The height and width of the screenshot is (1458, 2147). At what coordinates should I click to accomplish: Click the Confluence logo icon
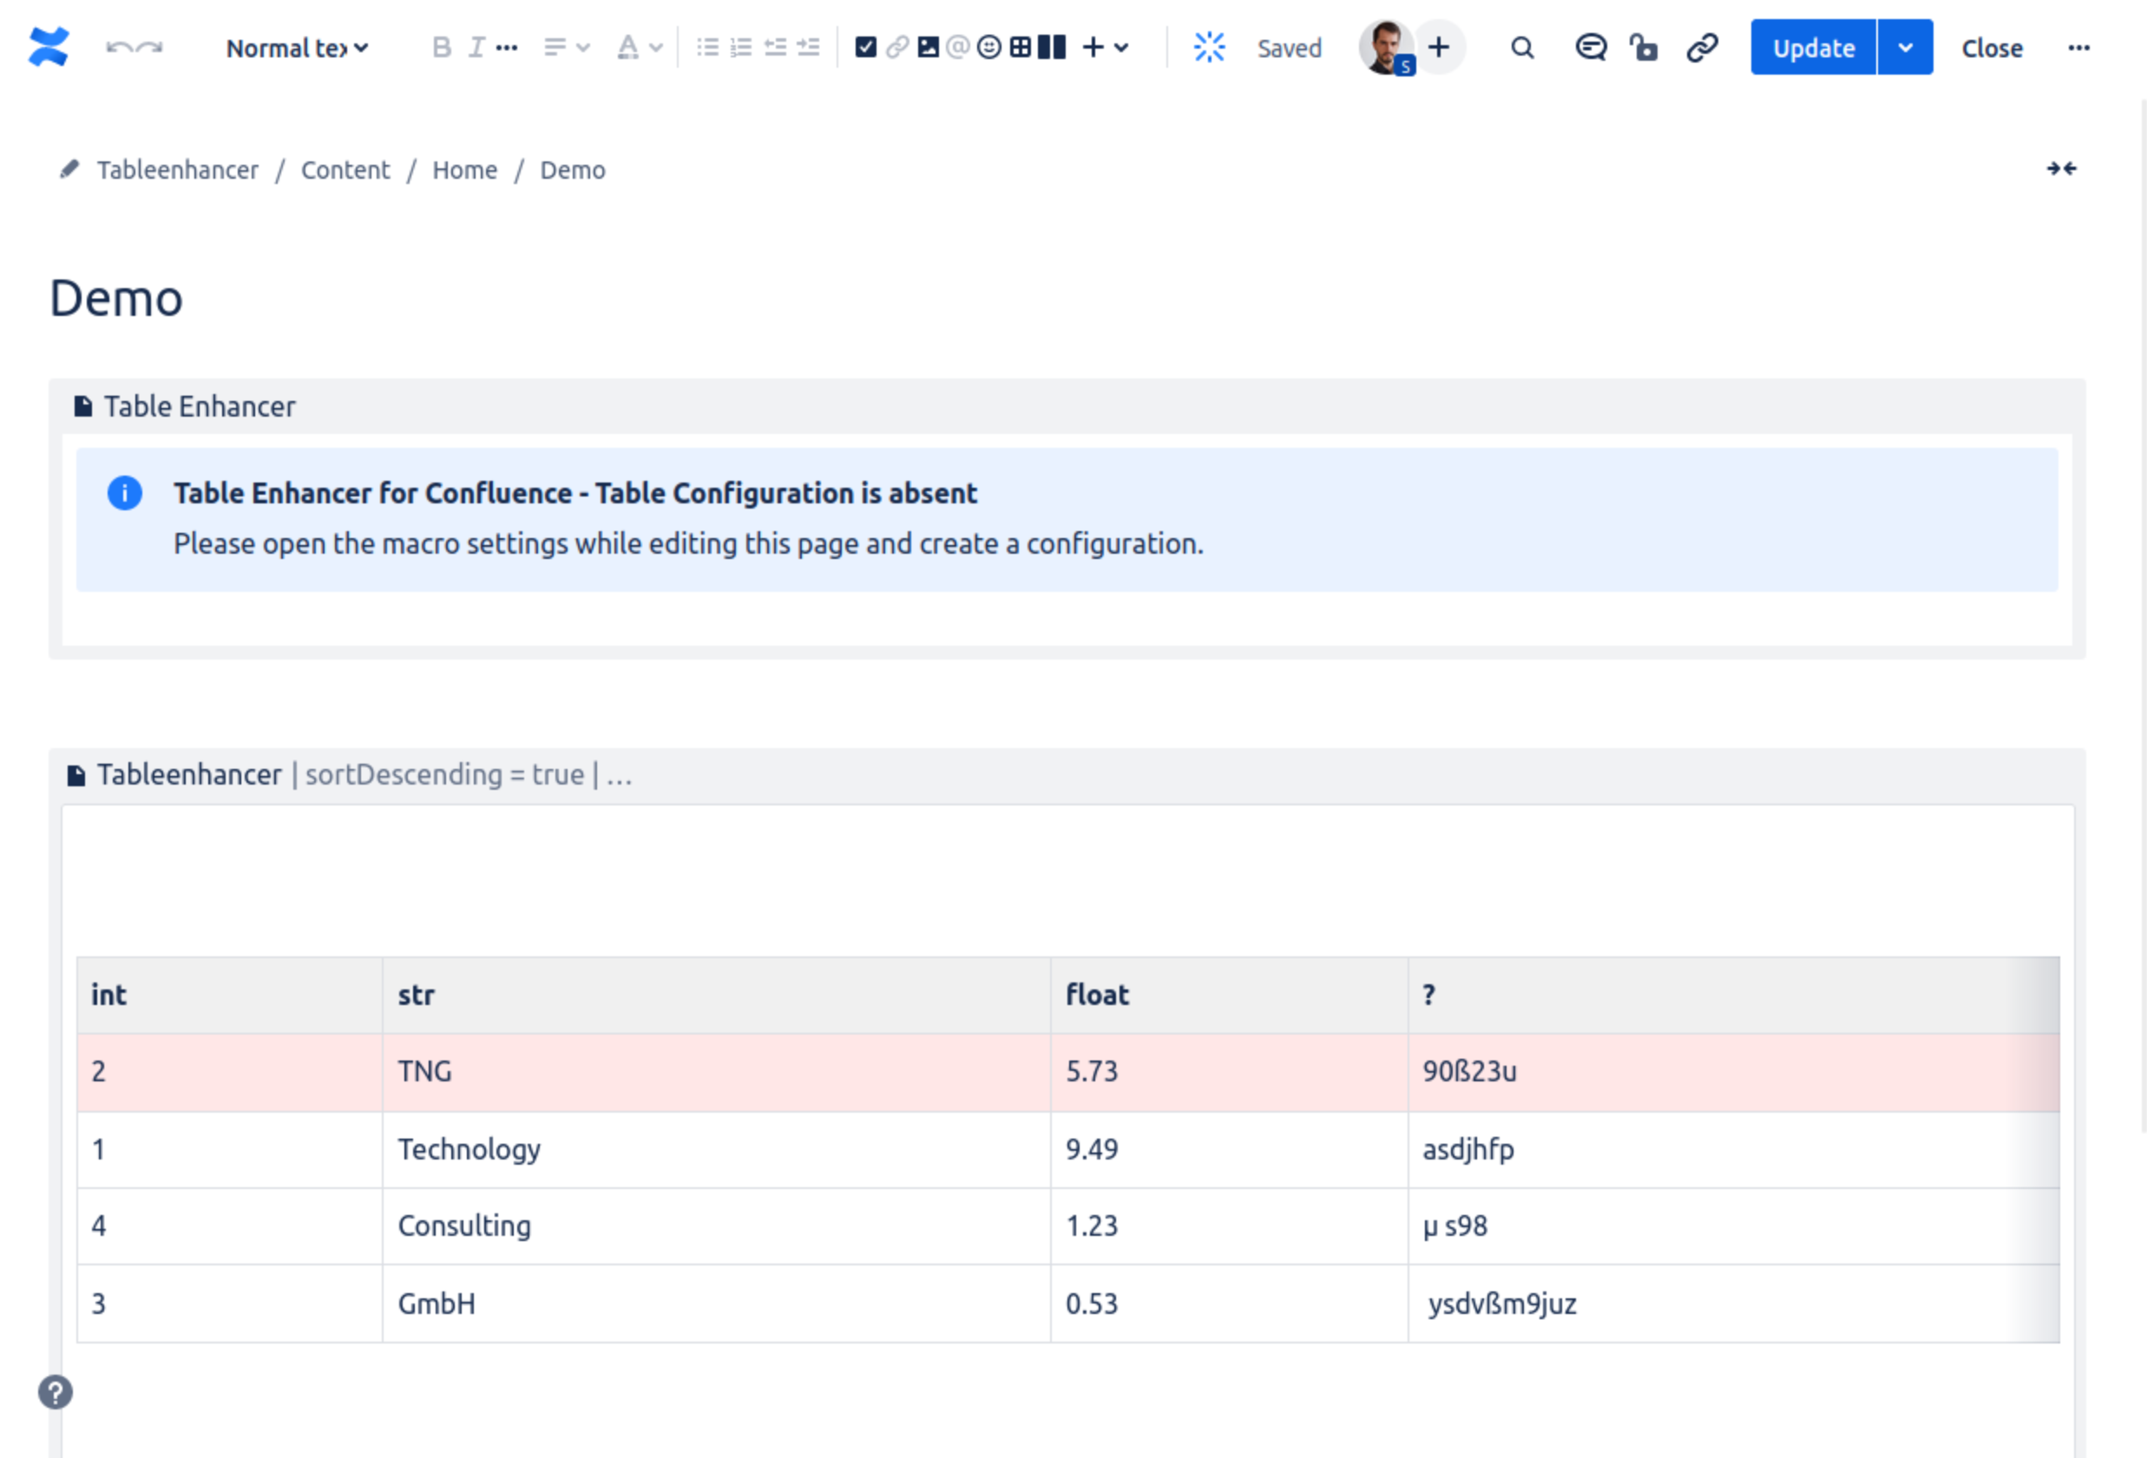coord(48,47)
